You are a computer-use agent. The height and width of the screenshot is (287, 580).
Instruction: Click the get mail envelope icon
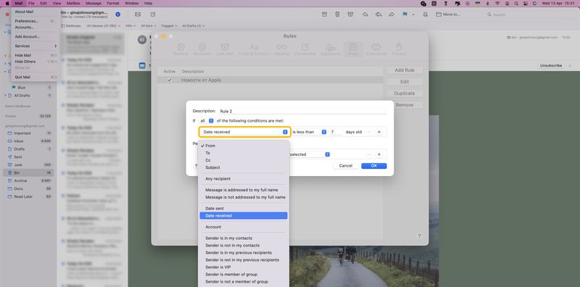[138, 14]
